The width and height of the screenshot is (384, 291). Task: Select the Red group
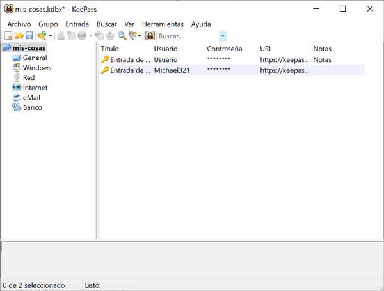29,77
